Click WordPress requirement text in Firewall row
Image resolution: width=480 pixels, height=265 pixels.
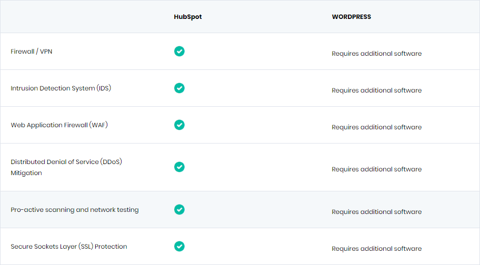coord(376,54)
